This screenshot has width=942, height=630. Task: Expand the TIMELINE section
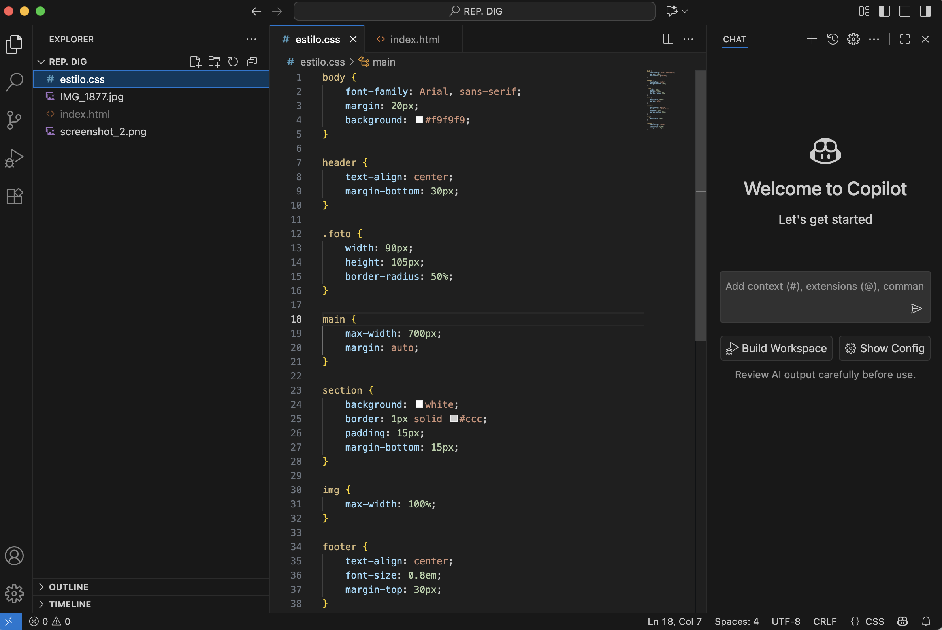(70, 604)
